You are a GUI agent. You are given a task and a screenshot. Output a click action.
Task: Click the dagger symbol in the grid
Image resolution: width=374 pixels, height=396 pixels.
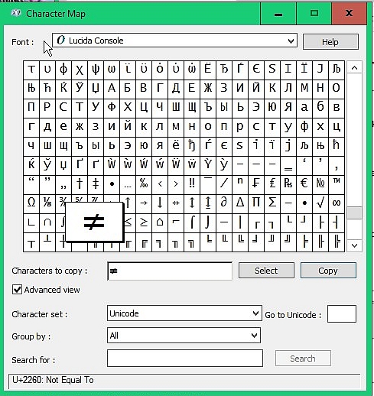click(x=80, y=183)
